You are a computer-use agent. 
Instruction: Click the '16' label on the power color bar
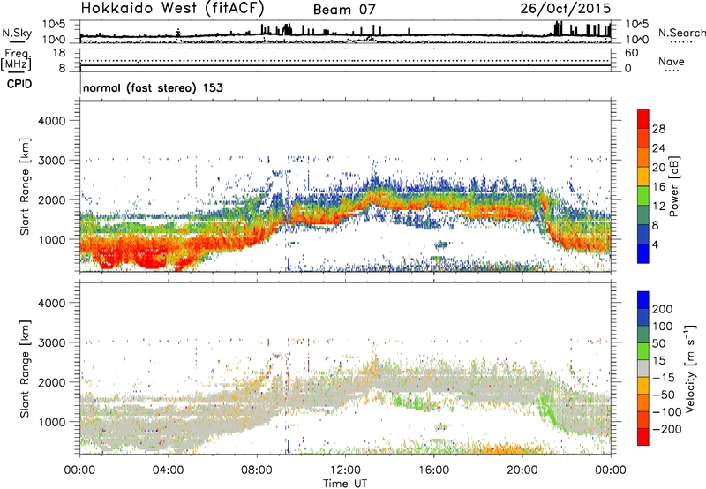(658, 187)
